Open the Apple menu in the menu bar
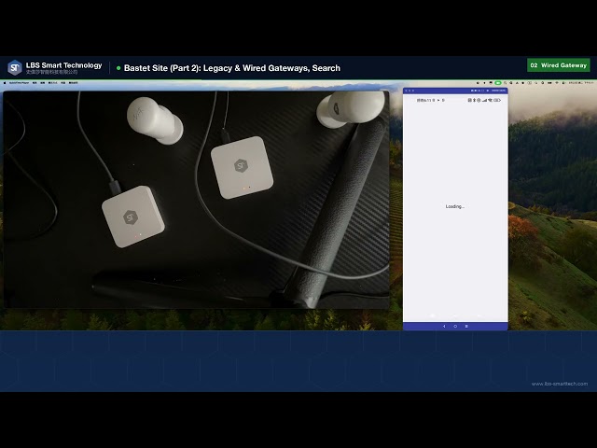597x448 pixels. (5, 83)
